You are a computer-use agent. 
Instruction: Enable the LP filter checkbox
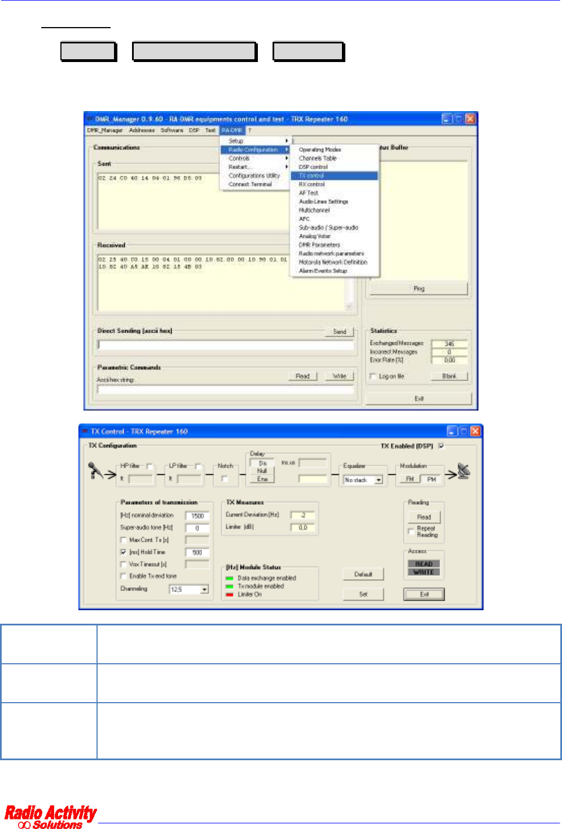[x=198, y=466]
